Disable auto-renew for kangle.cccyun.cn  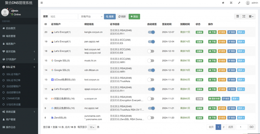pos(151,32)
